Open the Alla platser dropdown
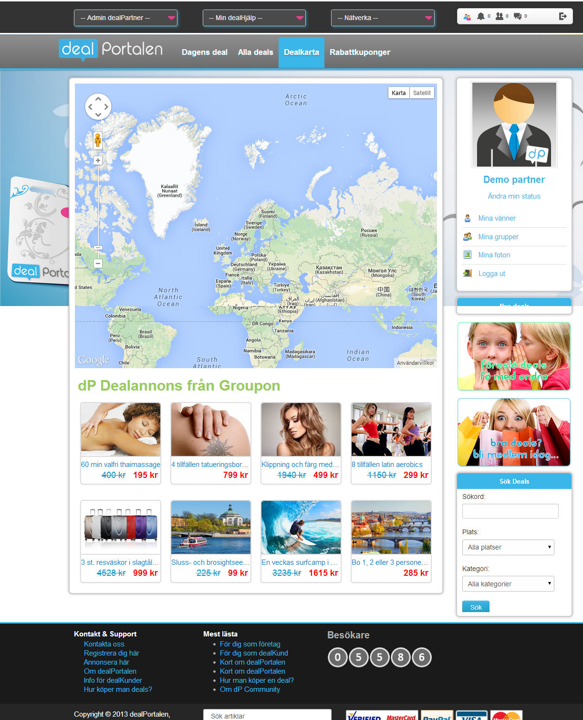 click(508, 547)
